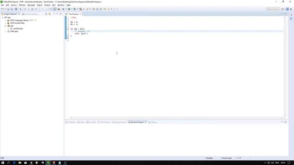Open the Navigate menu

click(x=31, y=5)
